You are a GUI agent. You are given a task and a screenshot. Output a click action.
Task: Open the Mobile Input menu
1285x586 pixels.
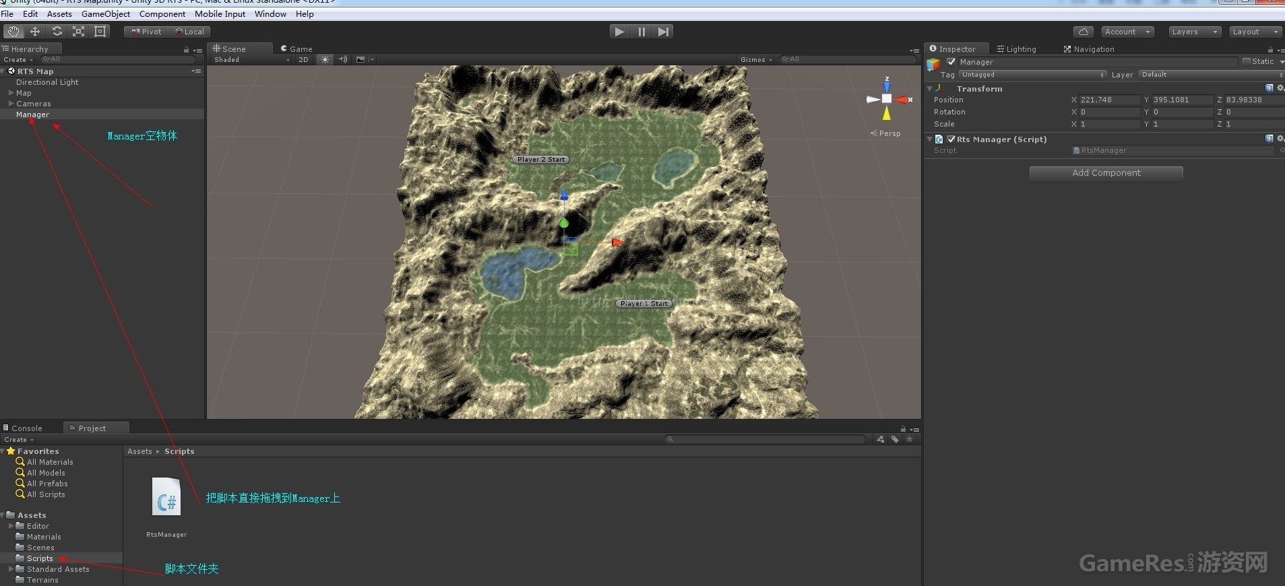220,13
